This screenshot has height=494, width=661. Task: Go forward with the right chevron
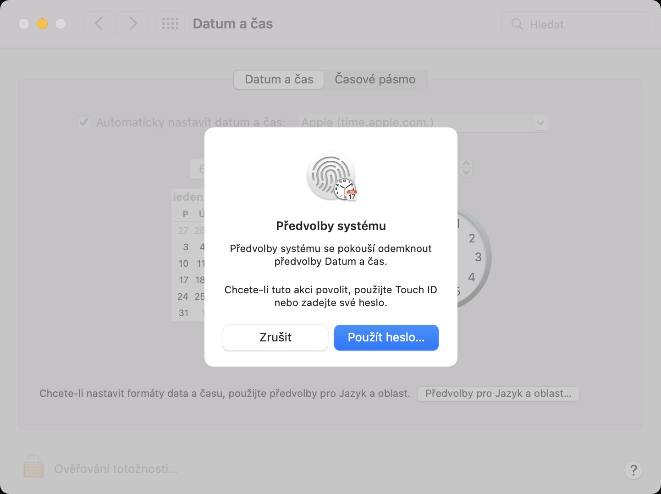pos(133,24)
